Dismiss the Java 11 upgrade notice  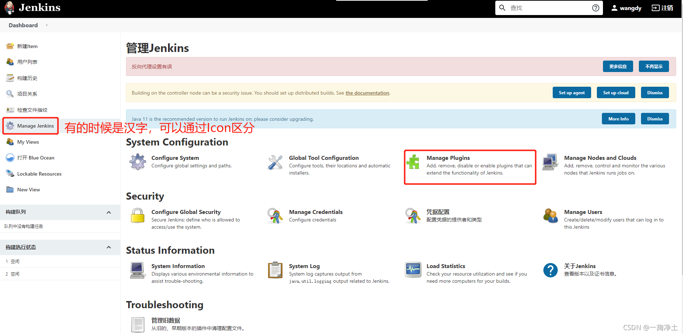click(655, 119)
